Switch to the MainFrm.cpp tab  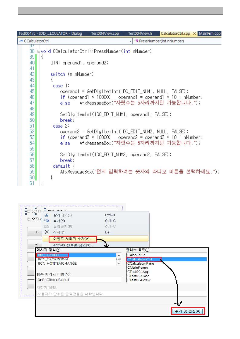pos(210,34)
